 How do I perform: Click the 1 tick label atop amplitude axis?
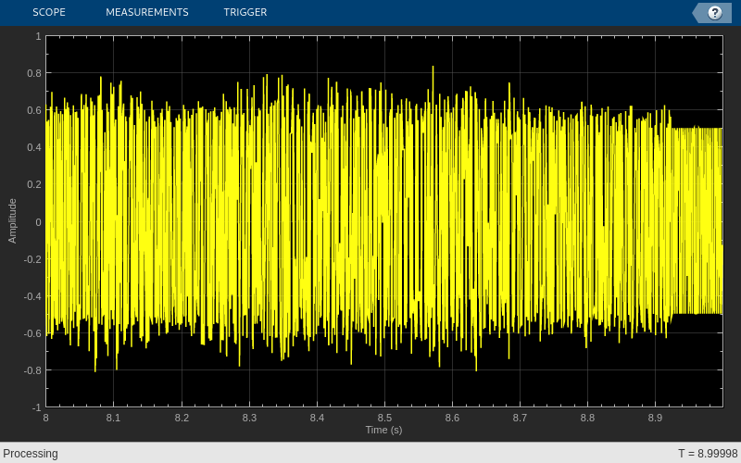(x=38, y=36)
